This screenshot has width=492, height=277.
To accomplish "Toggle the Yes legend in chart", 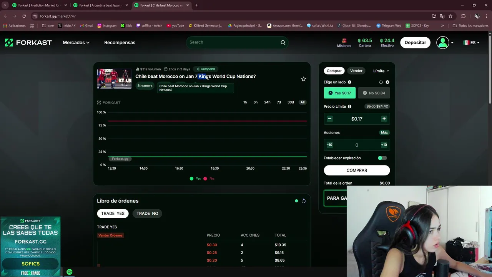I will click(x=195, y=179).
